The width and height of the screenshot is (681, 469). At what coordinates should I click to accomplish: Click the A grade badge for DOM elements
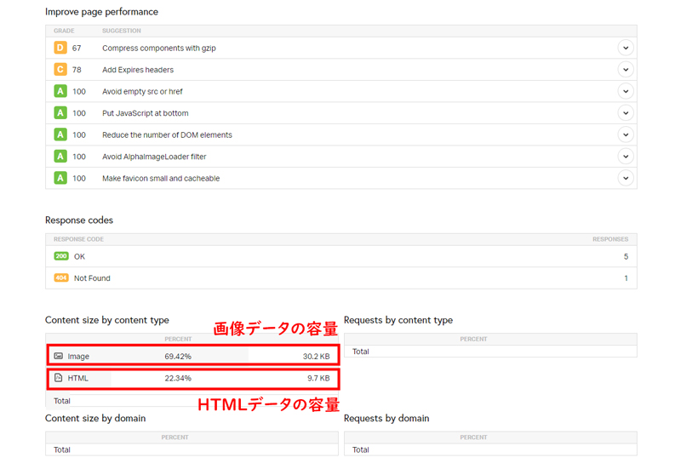(60, 134)
